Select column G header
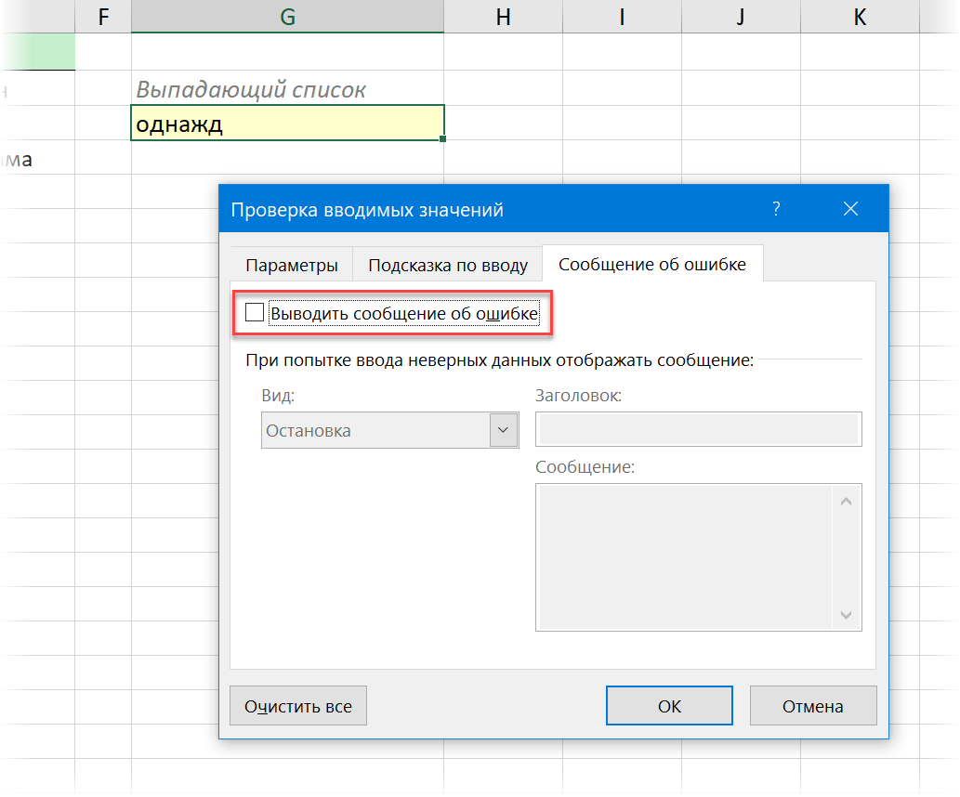 (287, 16)
